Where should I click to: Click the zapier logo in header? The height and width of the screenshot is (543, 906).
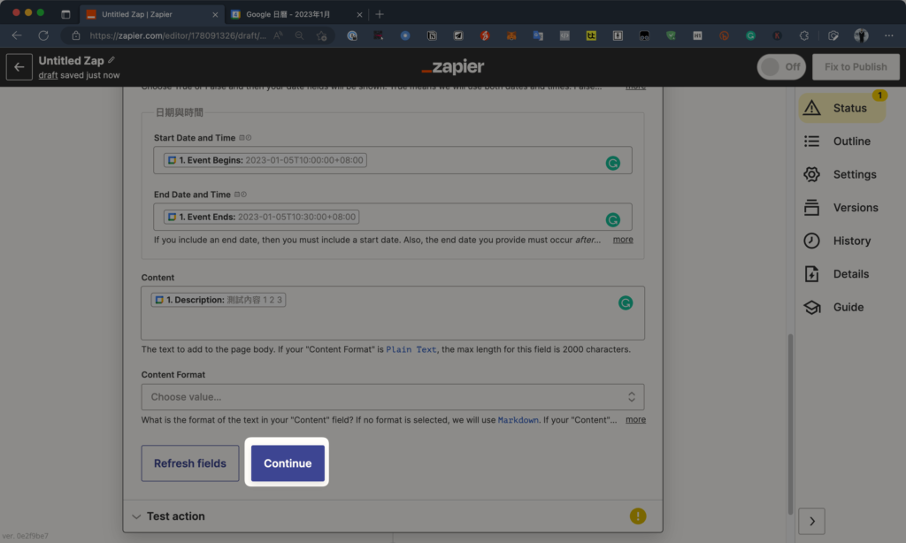(453, 67)
